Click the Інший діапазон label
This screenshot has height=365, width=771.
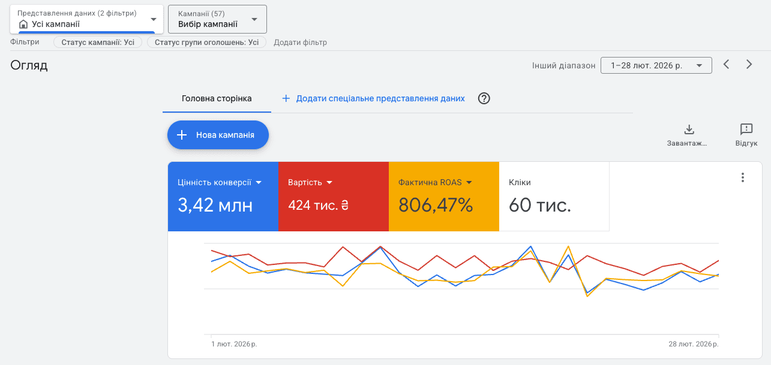point(563,65)
